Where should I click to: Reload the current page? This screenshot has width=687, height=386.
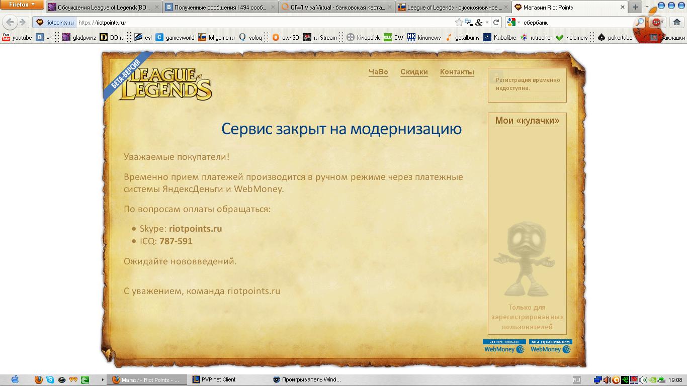(x=496, y=22)
